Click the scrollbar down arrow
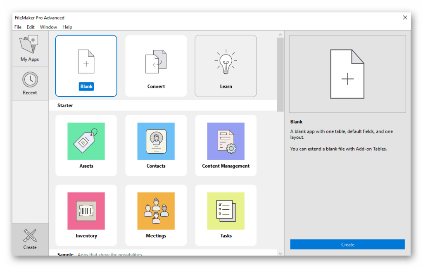The width and height of the screenshot is (423, 268). (x=280, y=254)
